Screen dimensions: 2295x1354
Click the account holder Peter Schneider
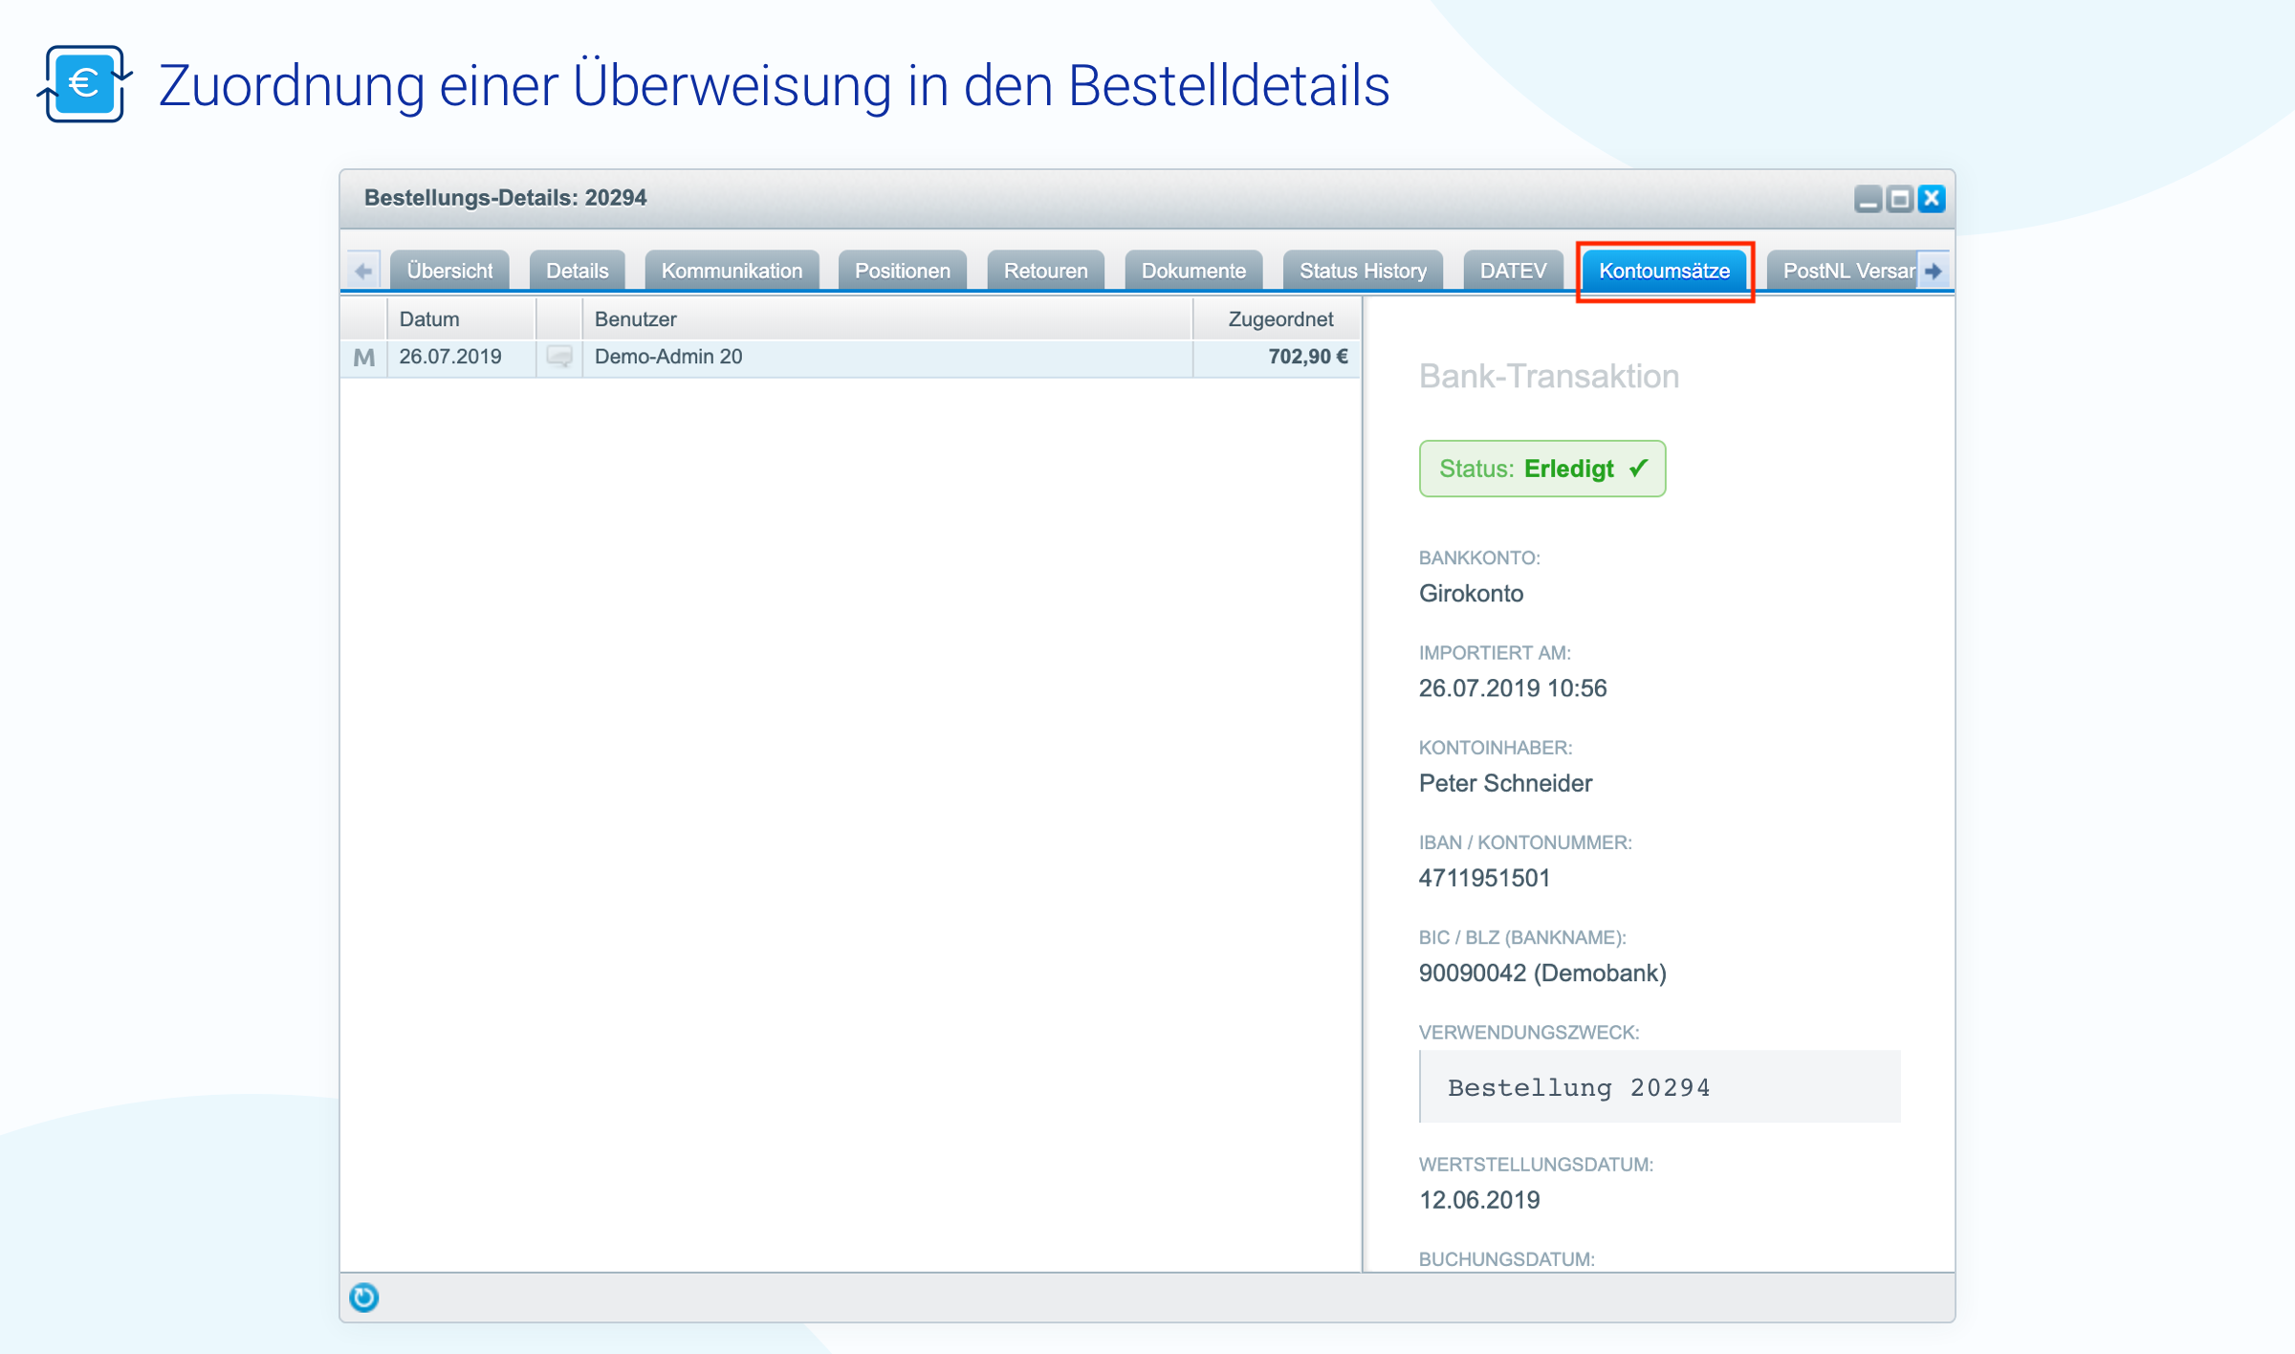pyautogui.click(x=1505, y=784)
